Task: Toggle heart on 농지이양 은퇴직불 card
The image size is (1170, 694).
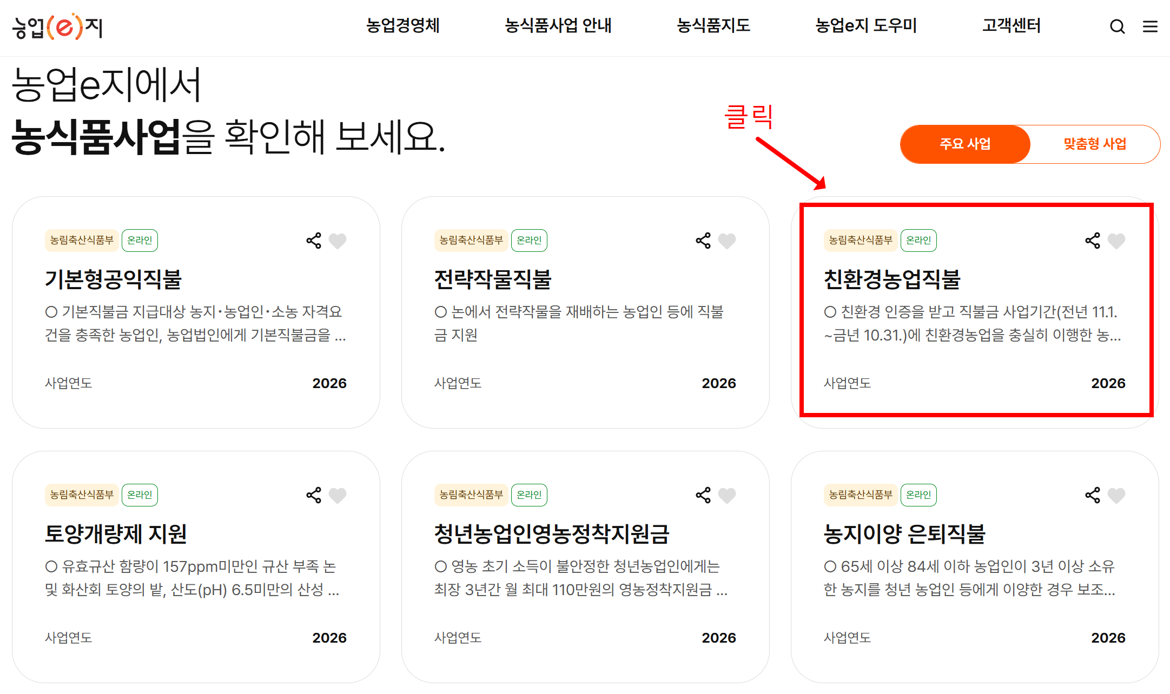Action: pyautogui.click(x=1116, y=496)
